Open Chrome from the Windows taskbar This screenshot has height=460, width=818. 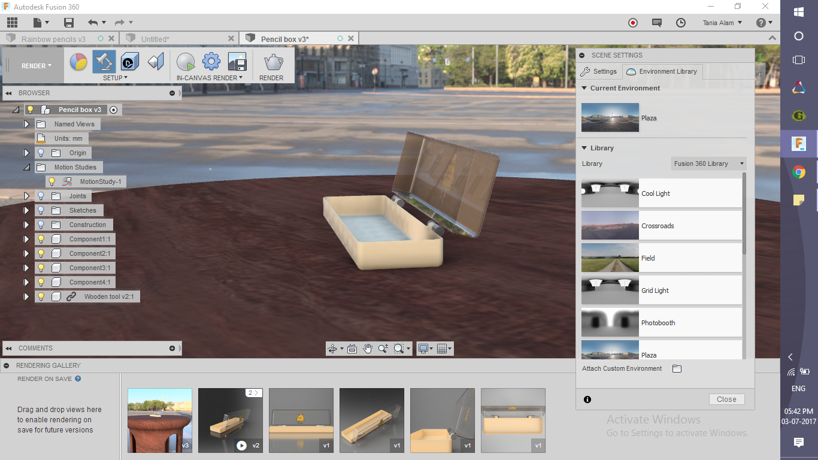799,172
